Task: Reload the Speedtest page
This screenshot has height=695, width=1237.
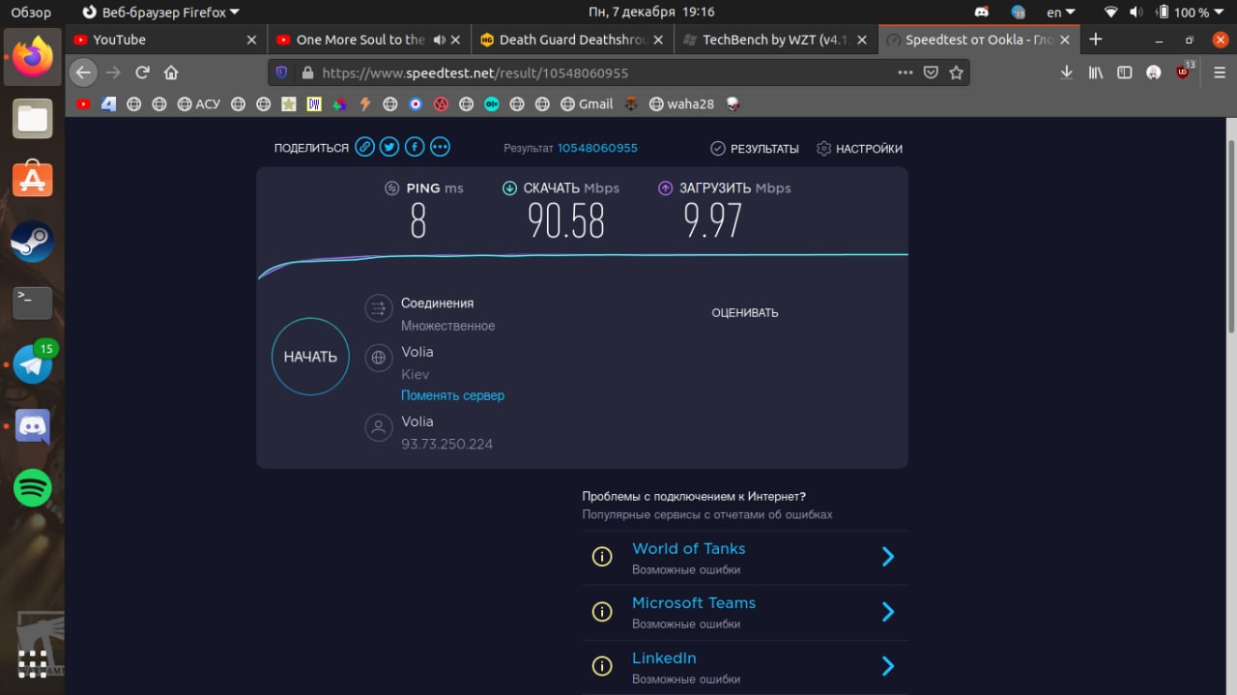Action: [142, 72]
